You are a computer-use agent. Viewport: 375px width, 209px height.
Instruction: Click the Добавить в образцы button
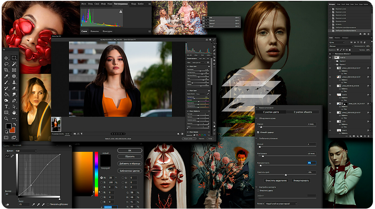pyautogui.click(x=129, y=163)
